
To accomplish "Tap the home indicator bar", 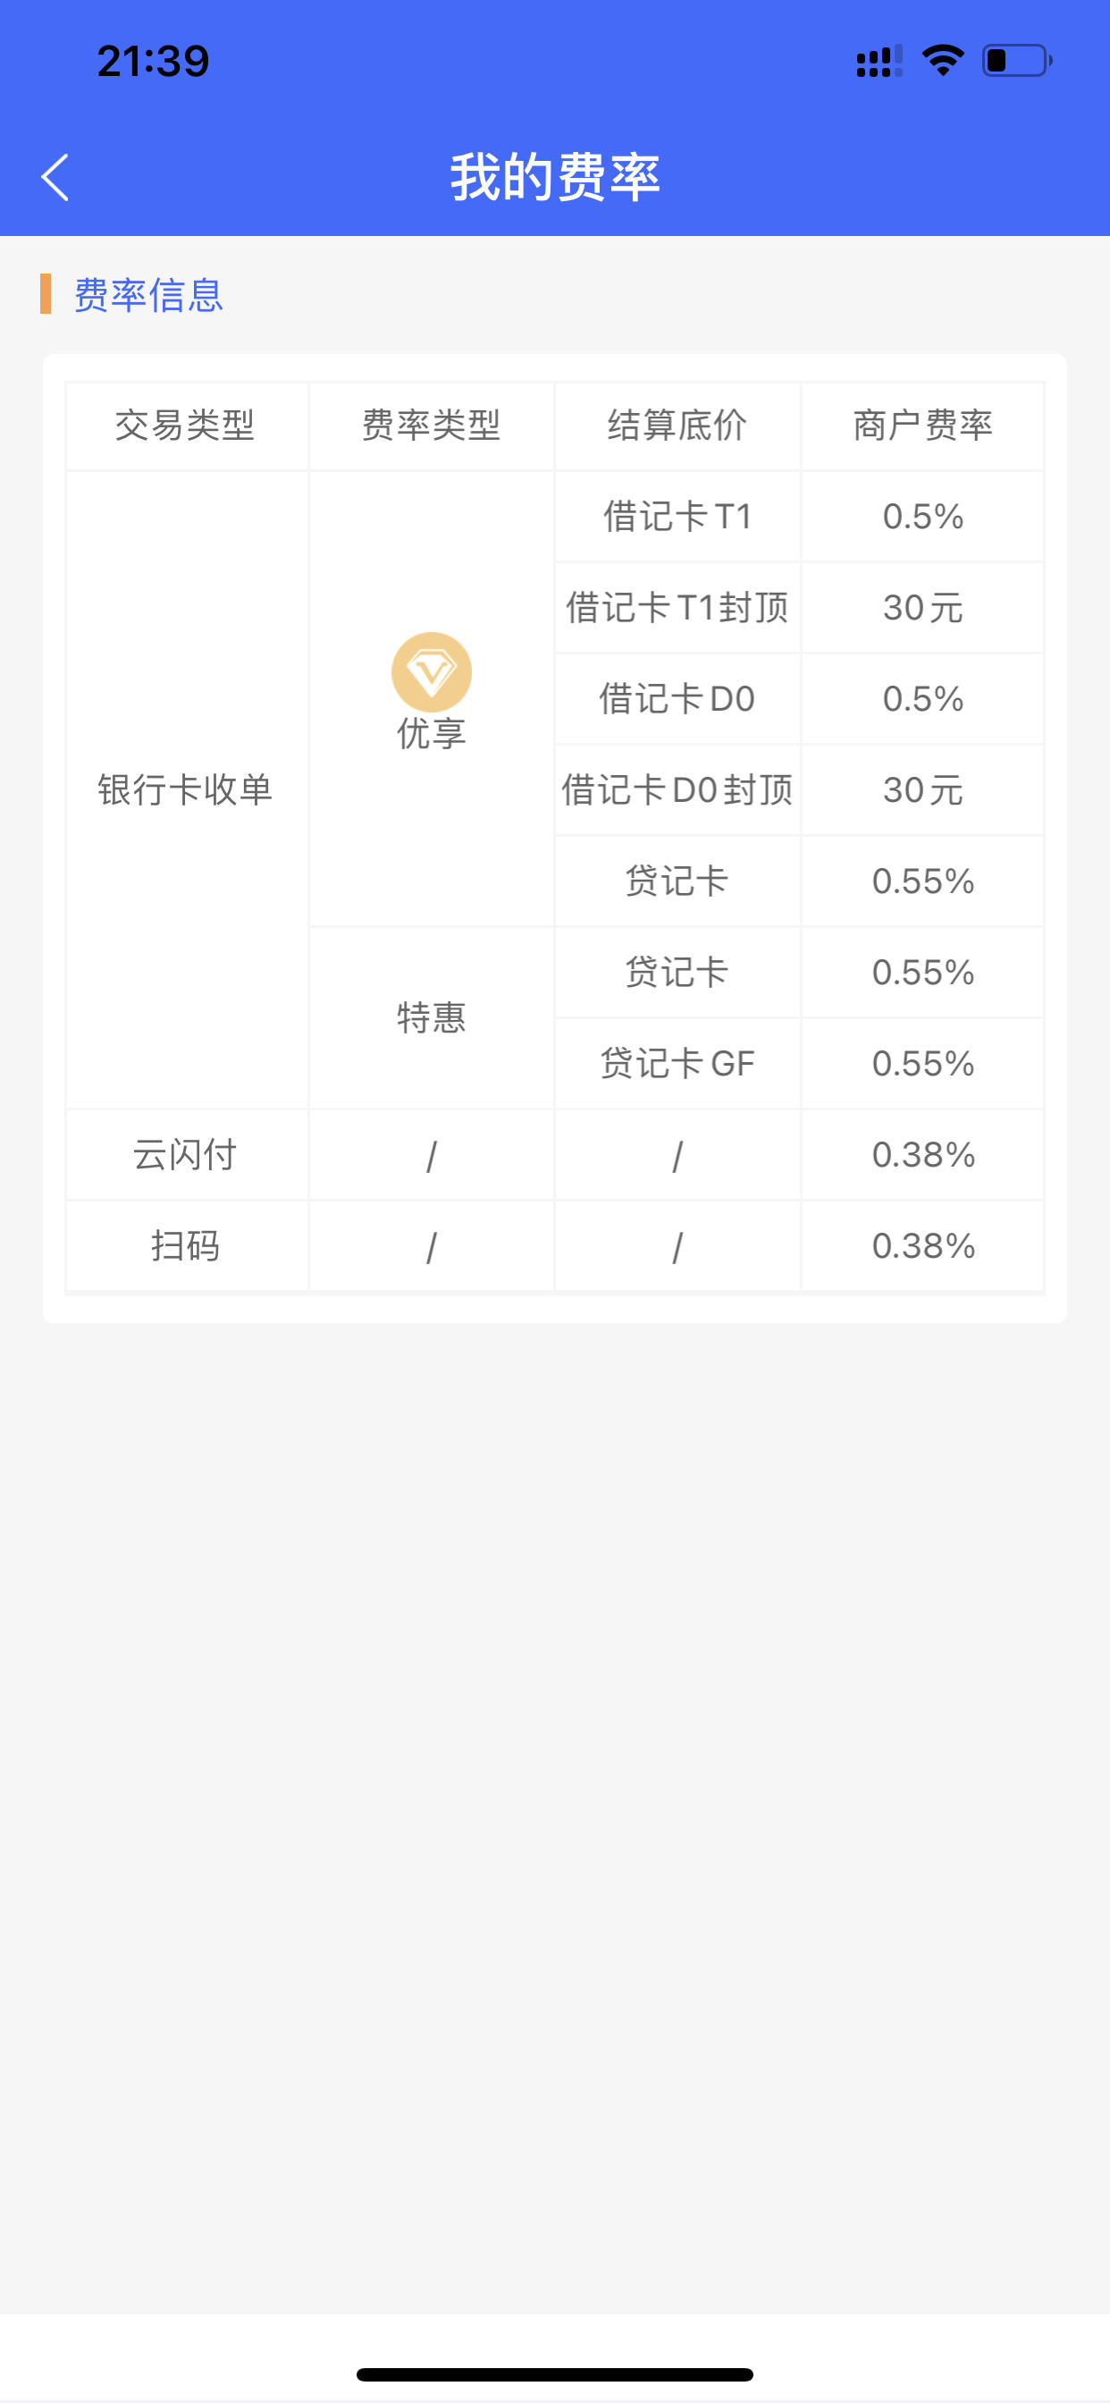I will coord(555,2374).
